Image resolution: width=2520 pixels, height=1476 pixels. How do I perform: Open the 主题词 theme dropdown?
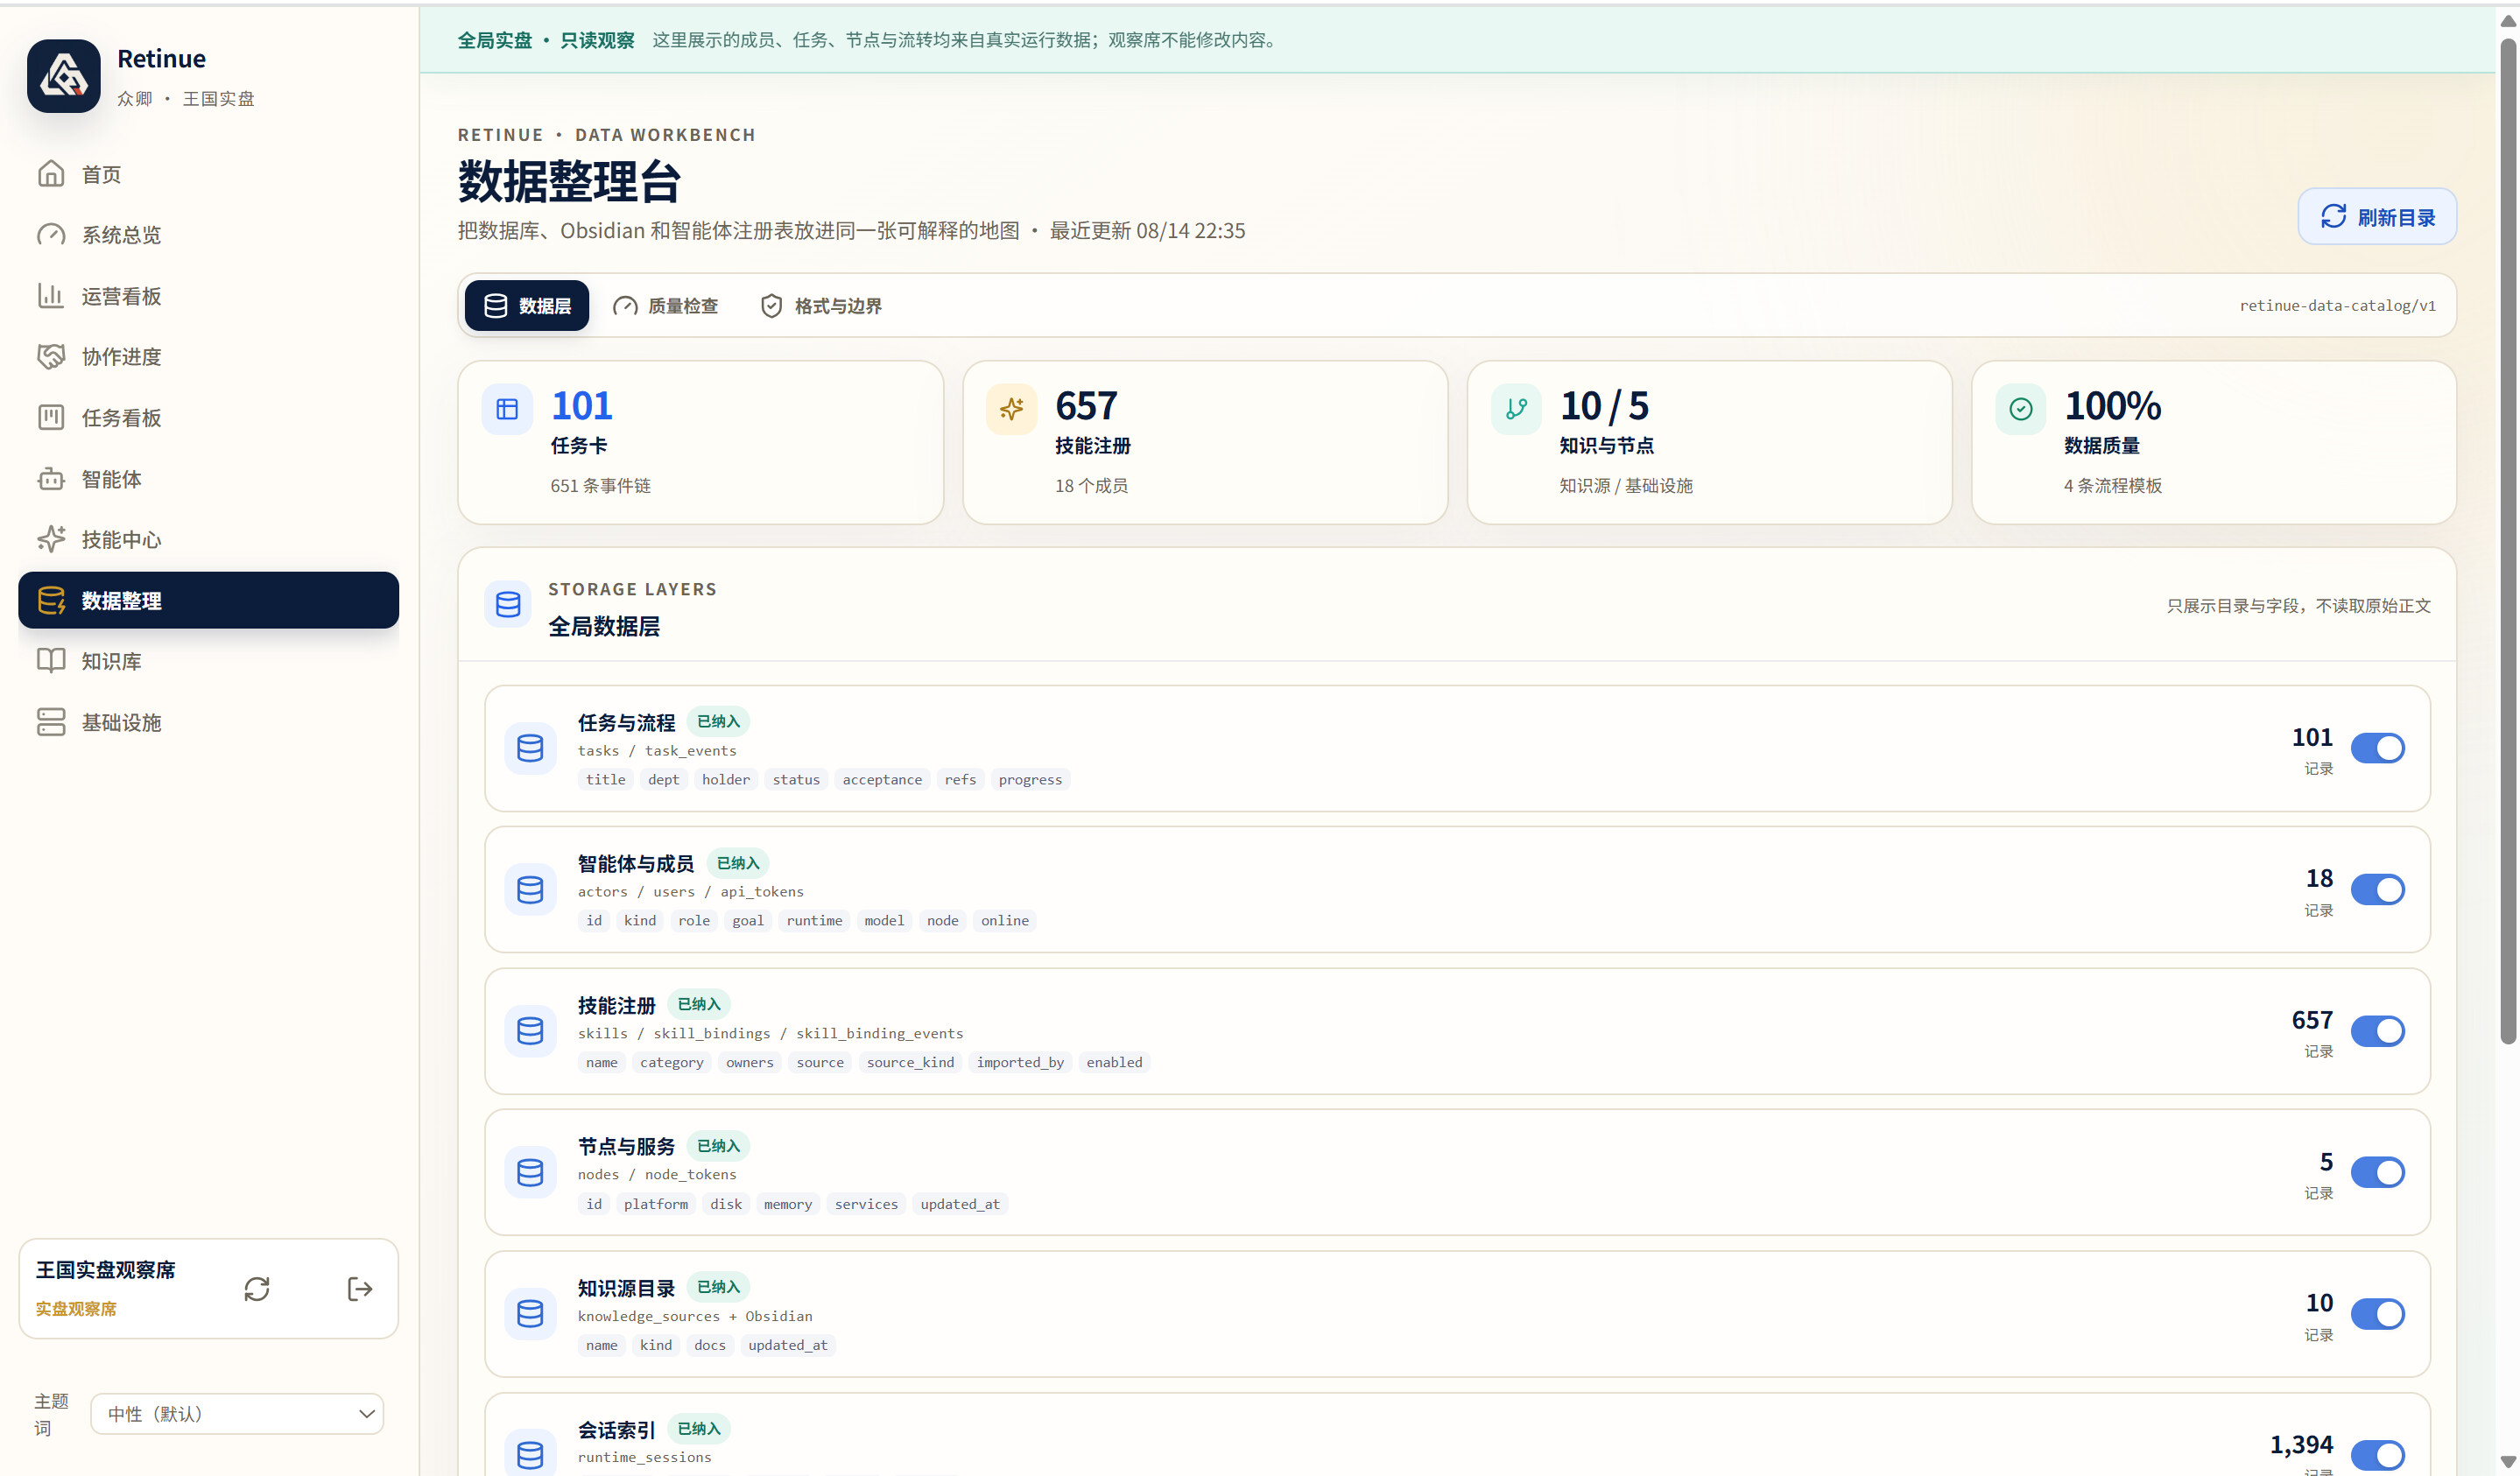[237, 1414]
